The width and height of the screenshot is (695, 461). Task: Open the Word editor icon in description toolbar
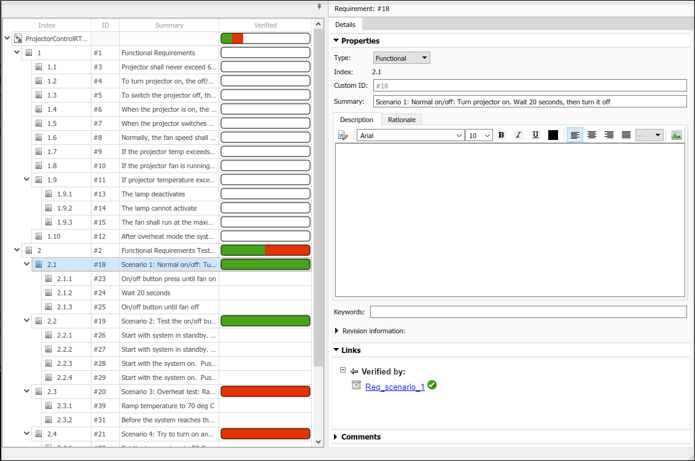coord(343,135)
